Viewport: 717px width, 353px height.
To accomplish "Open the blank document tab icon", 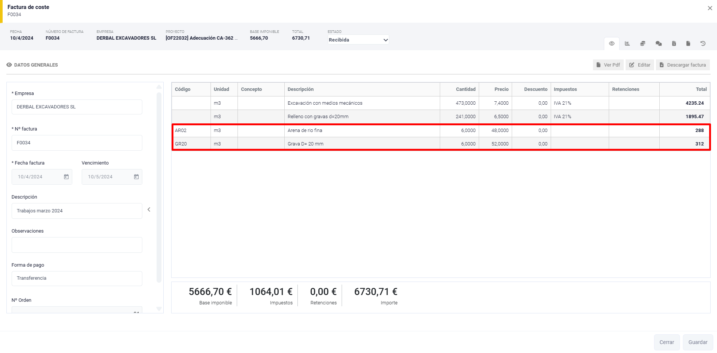I will tap(688, 44).
